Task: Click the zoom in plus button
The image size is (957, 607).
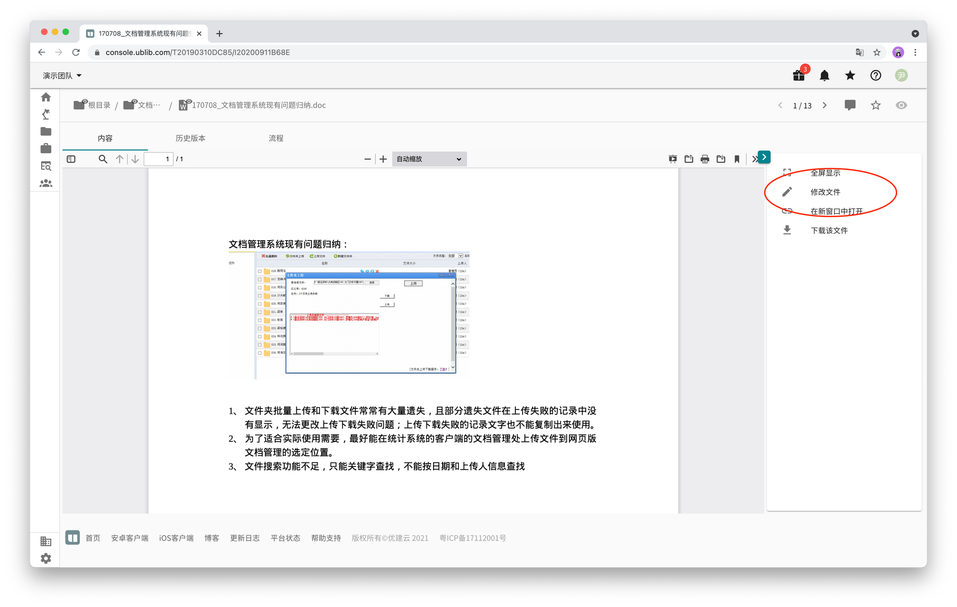Action: point(383,159)
